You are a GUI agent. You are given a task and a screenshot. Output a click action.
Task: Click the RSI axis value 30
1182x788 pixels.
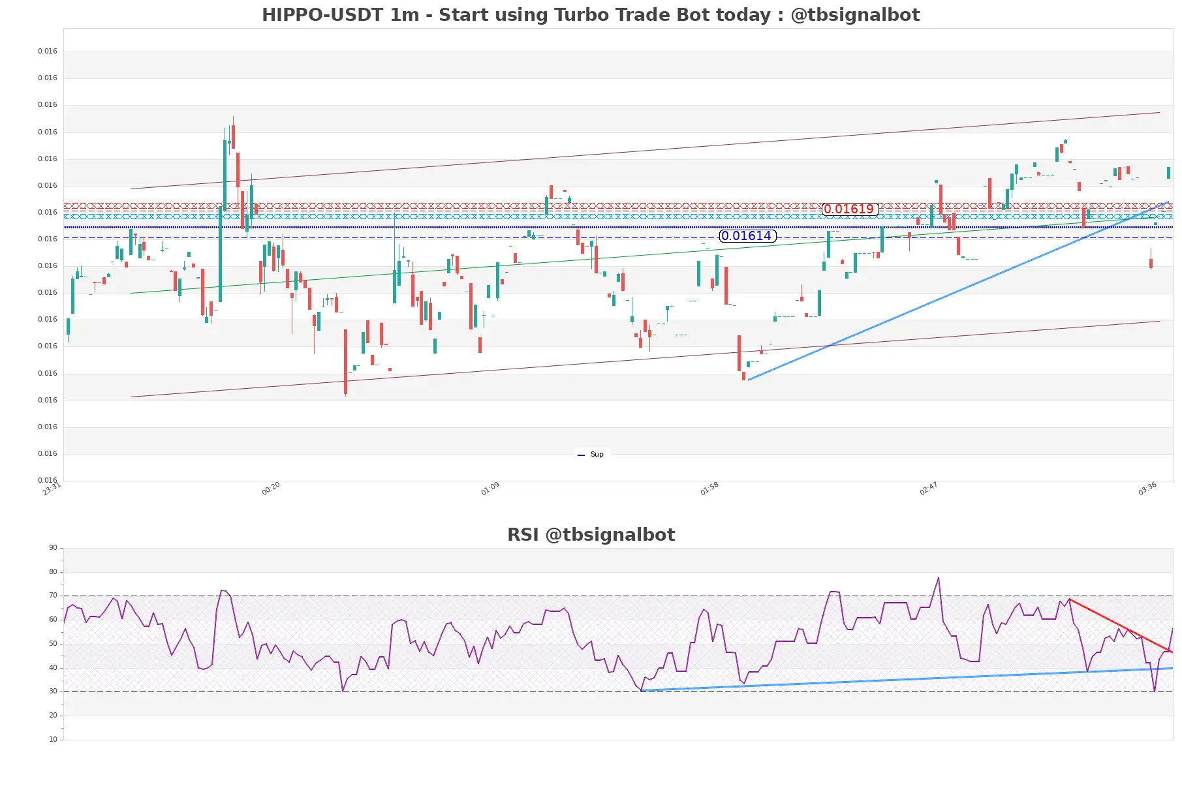pos(53,691)
